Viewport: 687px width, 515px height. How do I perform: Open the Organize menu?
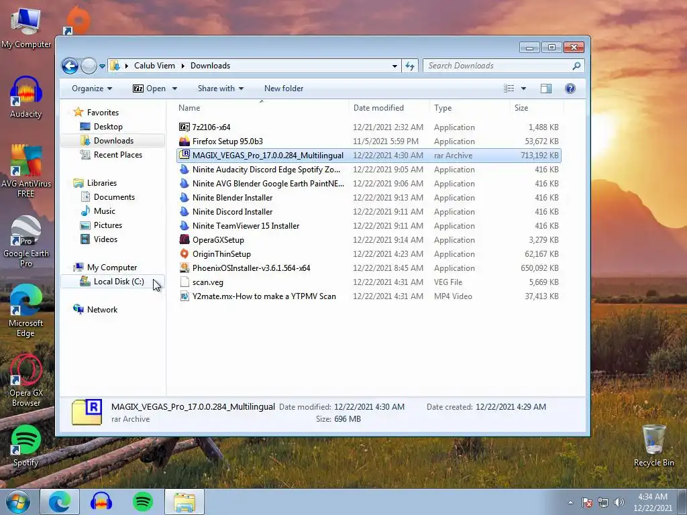[x=92, y=89]
